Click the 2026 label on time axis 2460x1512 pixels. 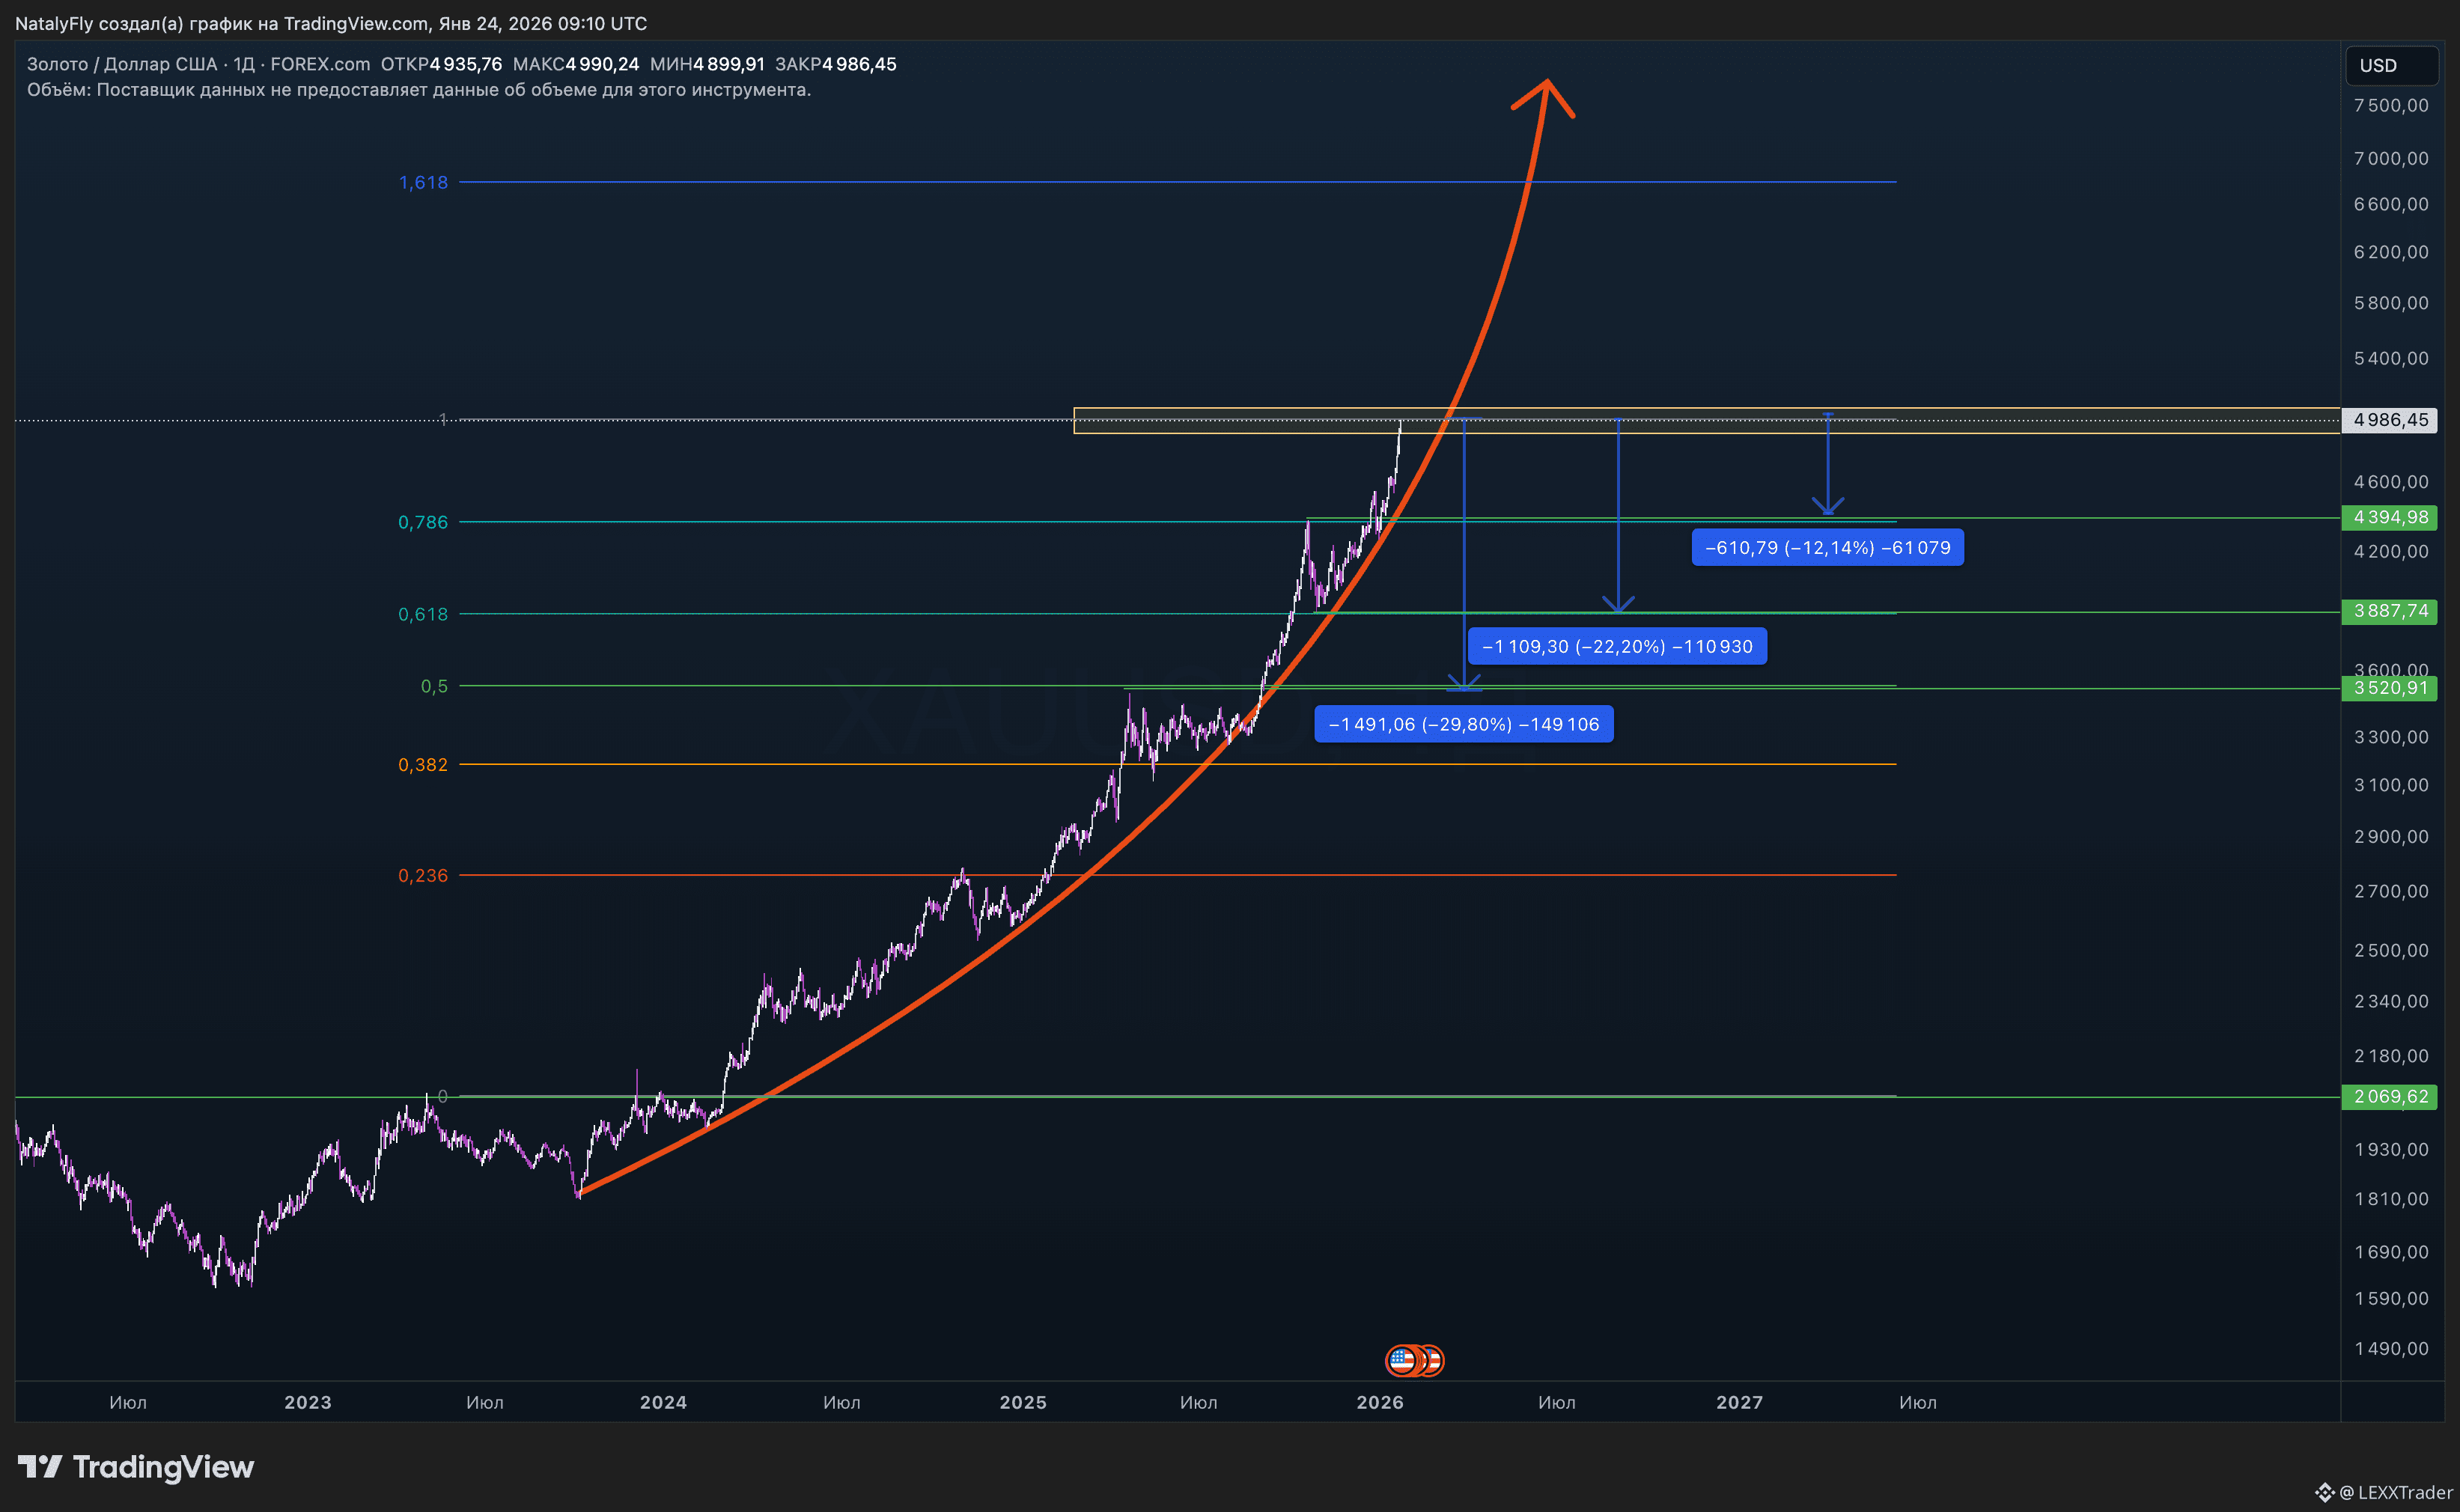click(1379, 1402)
